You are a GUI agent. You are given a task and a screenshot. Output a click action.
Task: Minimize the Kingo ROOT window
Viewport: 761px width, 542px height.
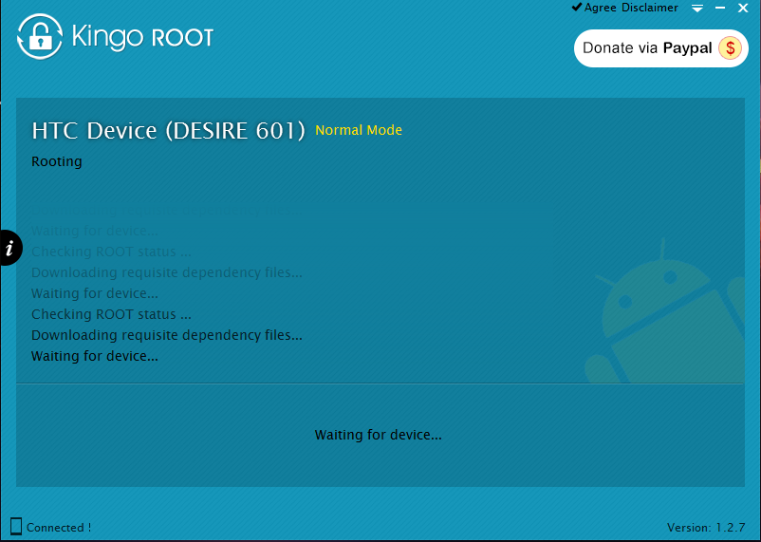[720, 8]
